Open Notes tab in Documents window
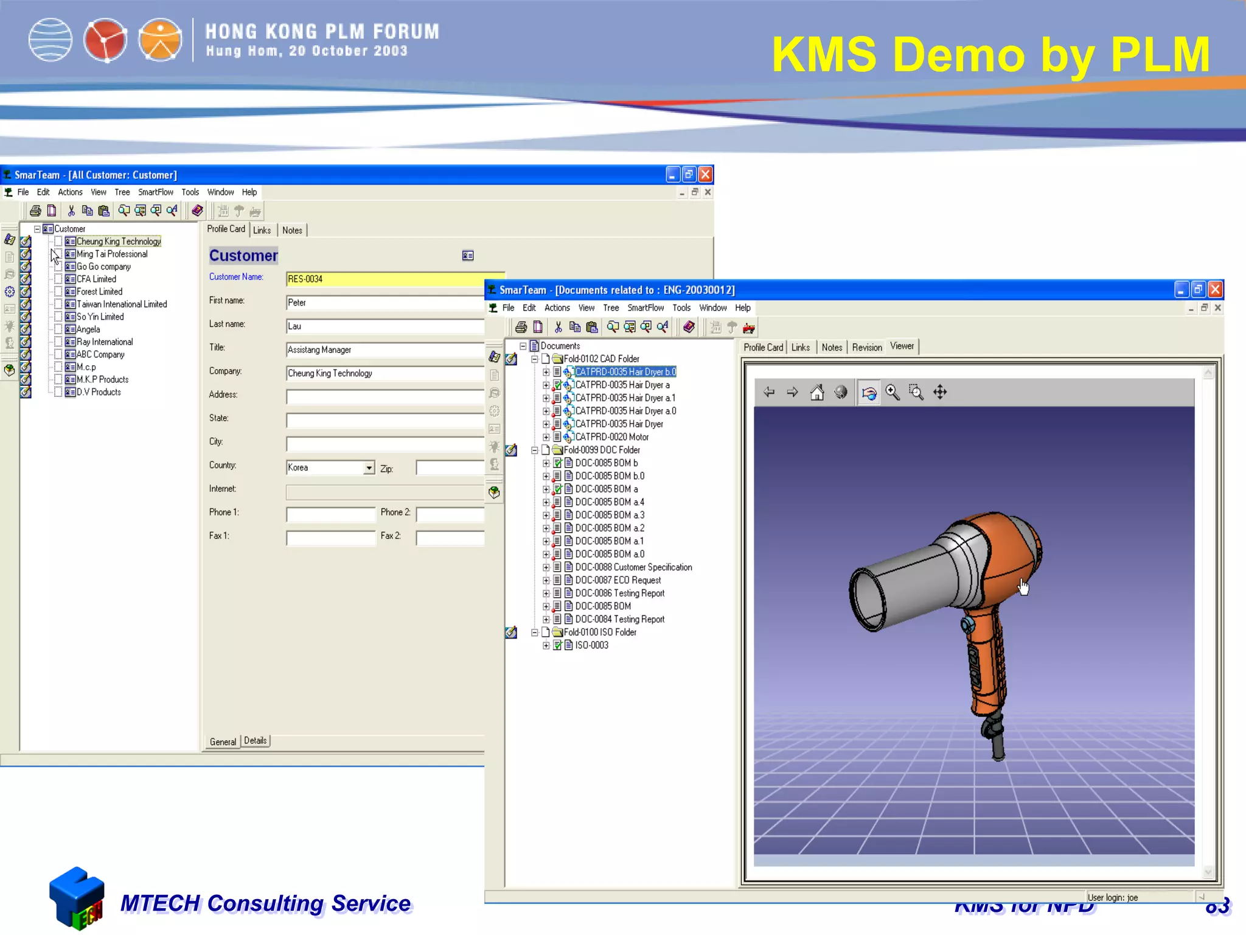The width and height of the screenshot is (1246, 935). pyautogui.click(x=832, y=348)
